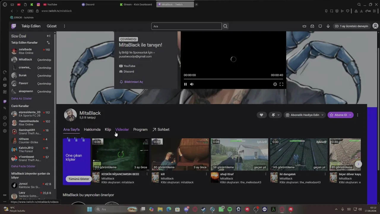380x214 pixels.
Task: Follow MitaBlack with heart button
Action: [x=262, y=115]
